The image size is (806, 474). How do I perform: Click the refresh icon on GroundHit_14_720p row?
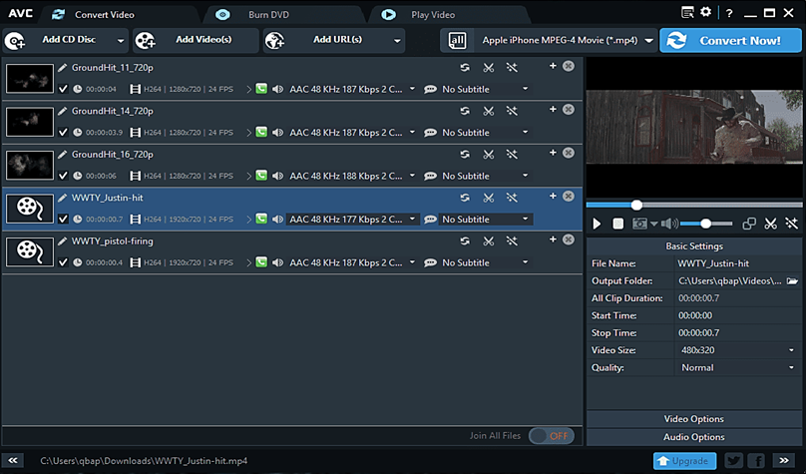(465, 111)
